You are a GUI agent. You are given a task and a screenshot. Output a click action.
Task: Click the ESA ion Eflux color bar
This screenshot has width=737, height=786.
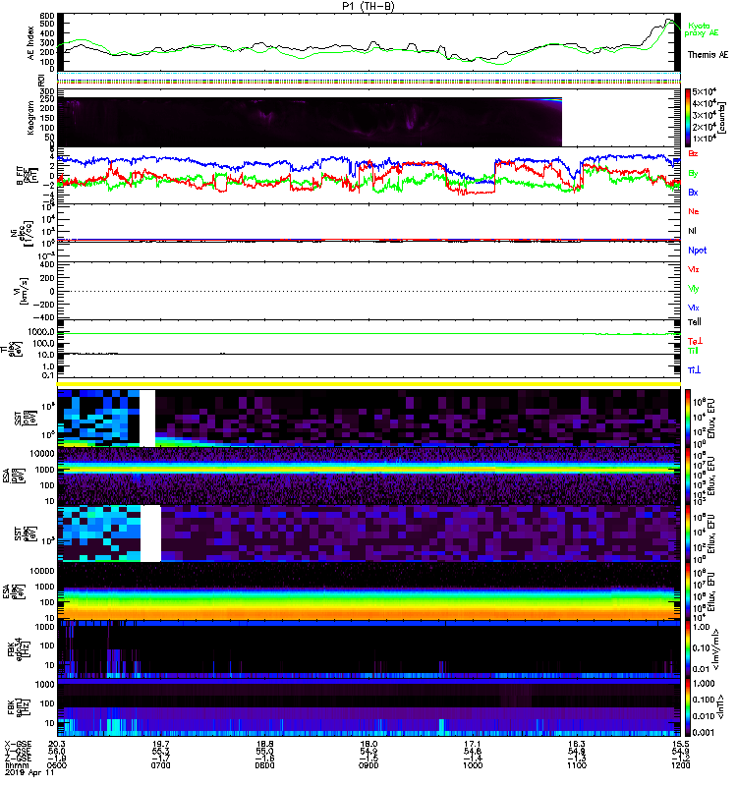point(688,476)
